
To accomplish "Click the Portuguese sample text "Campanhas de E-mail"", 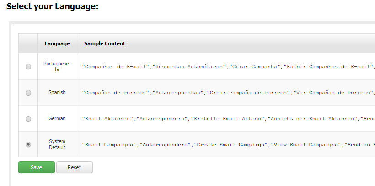I will click(x=116, y=67).
